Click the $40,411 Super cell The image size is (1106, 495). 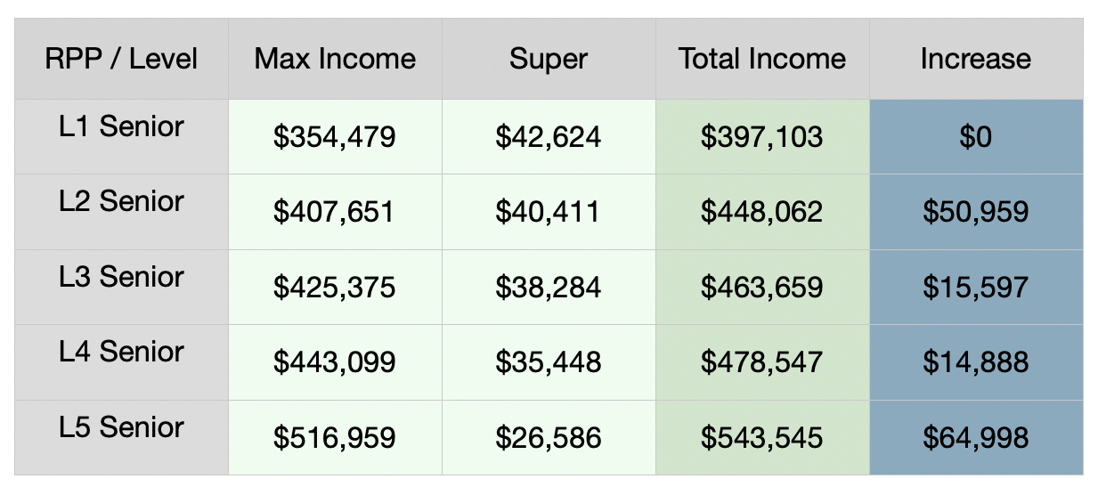pyautogui.click(x=549, y=212)
